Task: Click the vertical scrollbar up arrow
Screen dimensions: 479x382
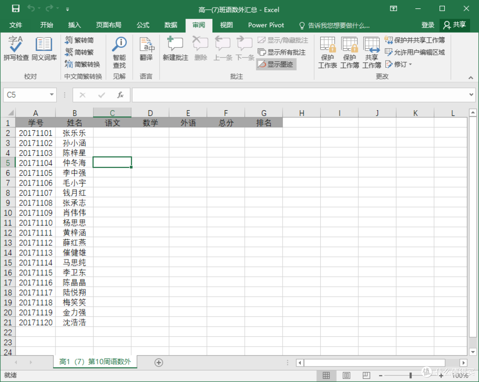Action: coord(473,112)
